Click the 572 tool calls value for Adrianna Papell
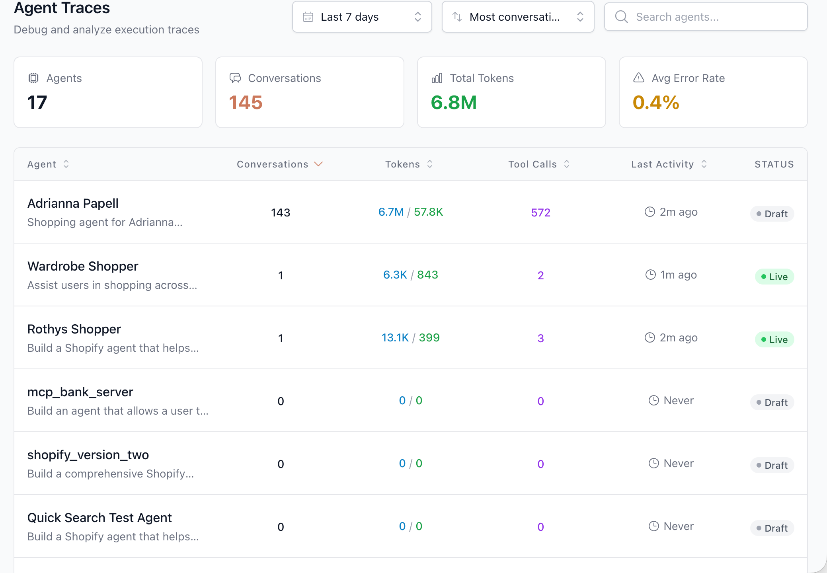Viewport: 827px width, 573px height. [540, 212]
